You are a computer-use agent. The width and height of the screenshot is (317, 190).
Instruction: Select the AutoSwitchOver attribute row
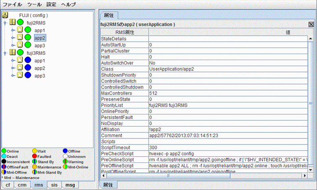(204, 63)
